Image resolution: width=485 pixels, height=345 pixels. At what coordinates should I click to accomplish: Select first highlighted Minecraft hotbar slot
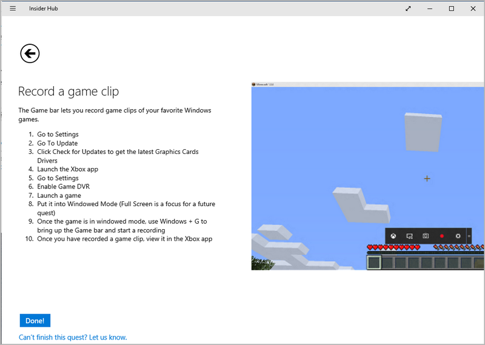click(374, 262)
